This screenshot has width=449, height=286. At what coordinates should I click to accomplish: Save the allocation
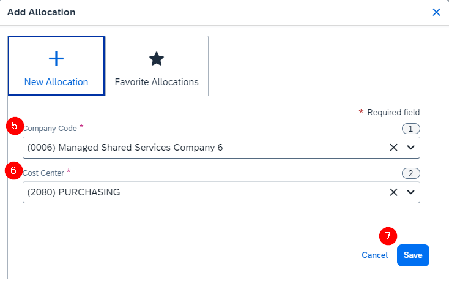click(413, 255)
